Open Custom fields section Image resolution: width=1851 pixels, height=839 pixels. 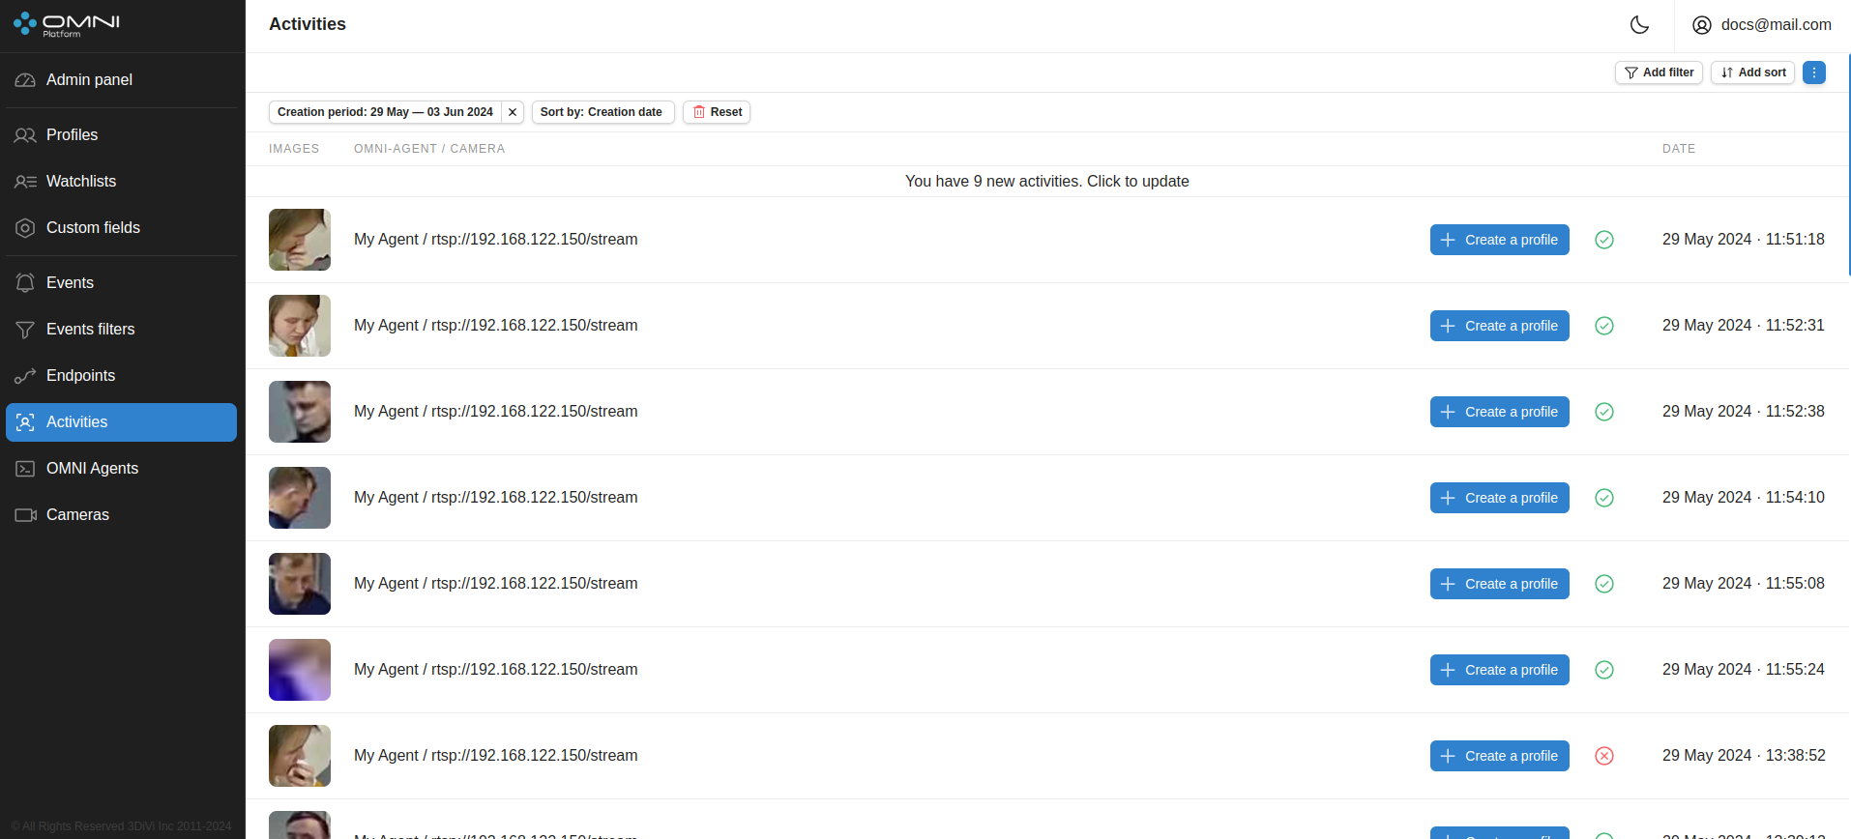coord(121,228)
